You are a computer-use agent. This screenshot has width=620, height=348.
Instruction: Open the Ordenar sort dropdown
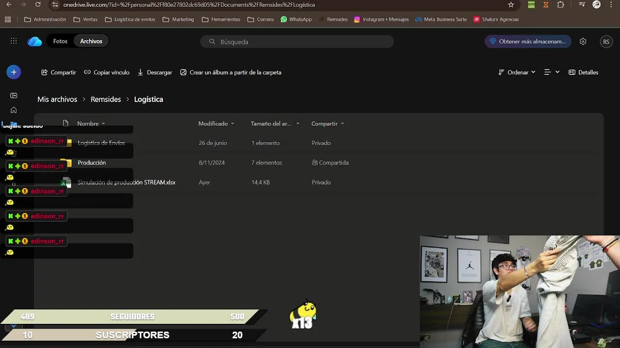[517, 72]
